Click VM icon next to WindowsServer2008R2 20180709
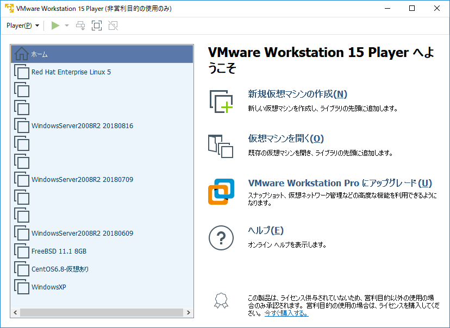 click(22, 180)
